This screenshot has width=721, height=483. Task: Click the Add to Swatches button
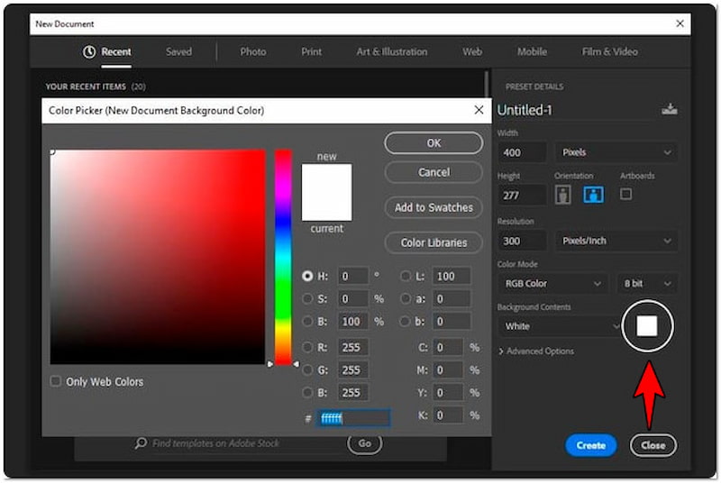click(434, 207)
